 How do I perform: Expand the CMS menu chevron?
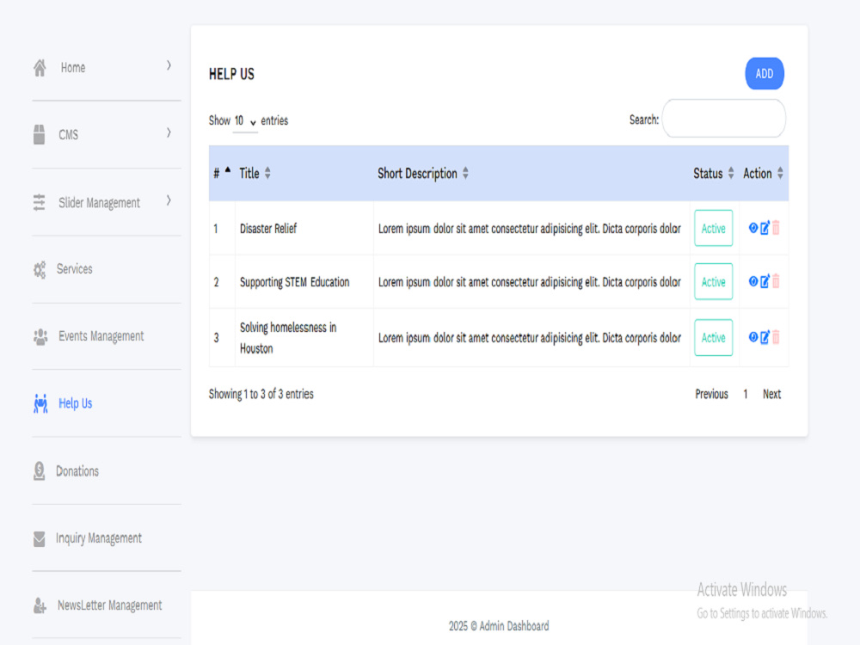click(169, 132)
